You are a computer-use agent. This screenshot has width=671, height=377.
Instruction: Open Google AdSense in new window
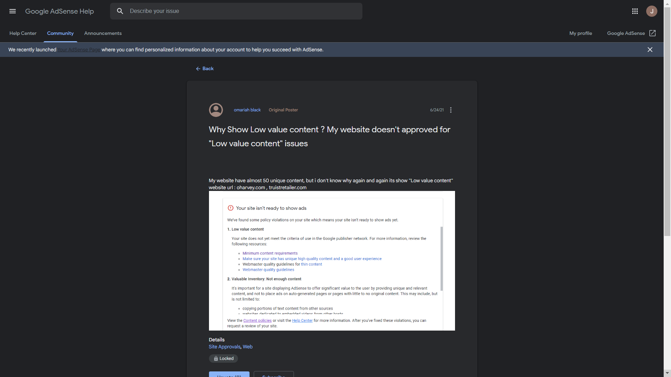click(631, 33)
